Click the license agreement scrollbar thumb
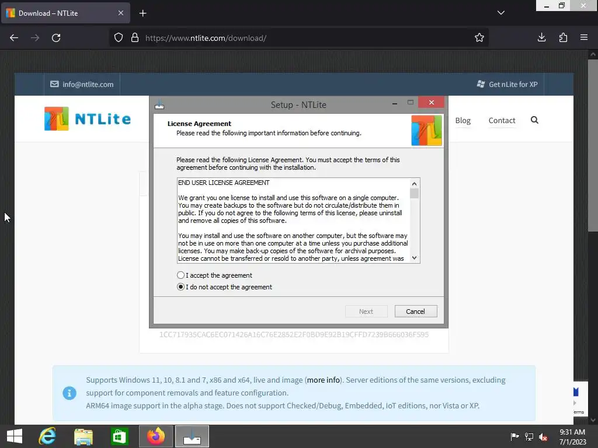Screen dimensions: 598x448 tap(414, 194)
